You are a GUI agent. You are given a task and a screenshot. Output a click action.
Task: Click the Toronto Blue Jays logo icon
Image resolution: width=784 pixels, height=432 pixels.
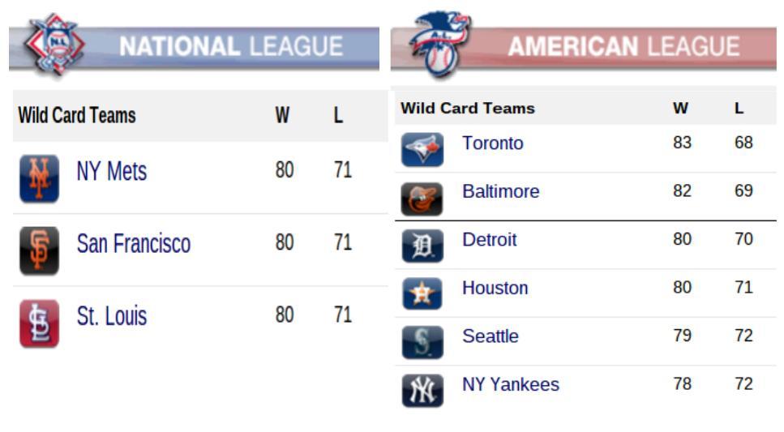[422, 149]
